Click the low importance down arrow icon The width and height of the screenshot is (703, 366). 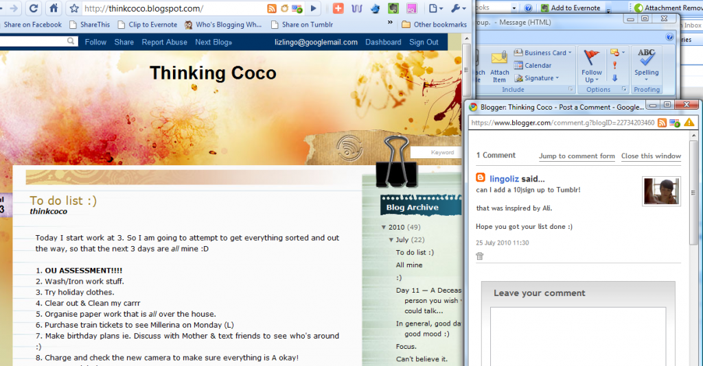(614, 77)
